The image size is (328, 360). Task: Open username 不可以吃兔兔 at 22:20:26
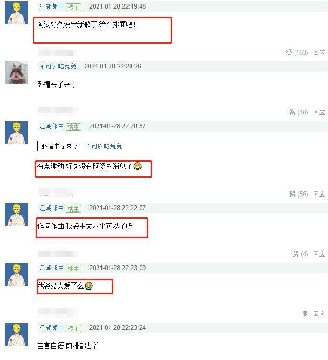[x=58, y=67]
